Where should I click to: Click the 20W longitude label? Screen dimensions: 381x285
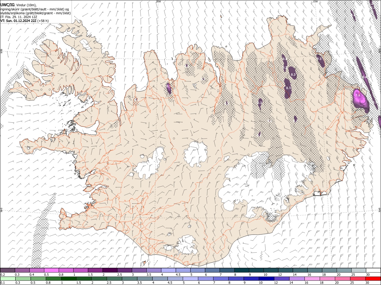pyautogui.click(x=158, y=1)
